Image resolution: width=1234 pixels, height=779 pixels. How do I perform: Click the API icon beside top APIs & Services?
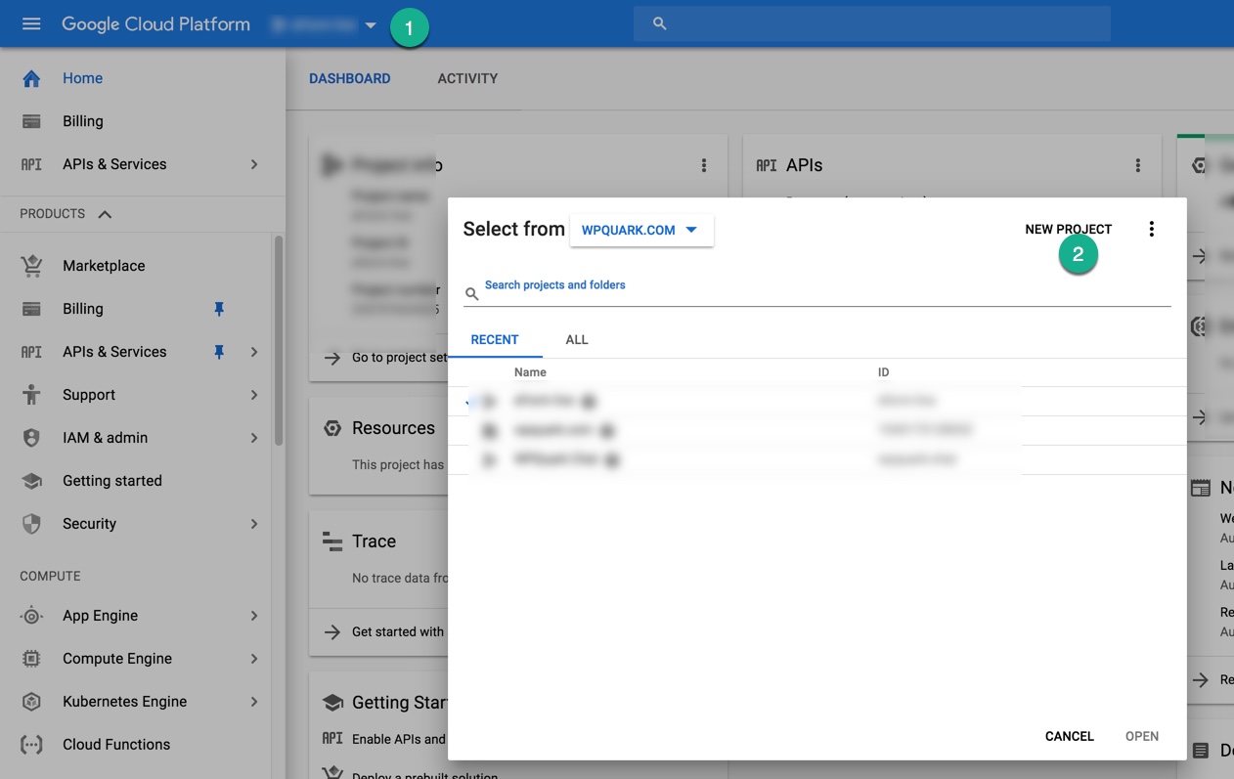click(x=31, y=164)
